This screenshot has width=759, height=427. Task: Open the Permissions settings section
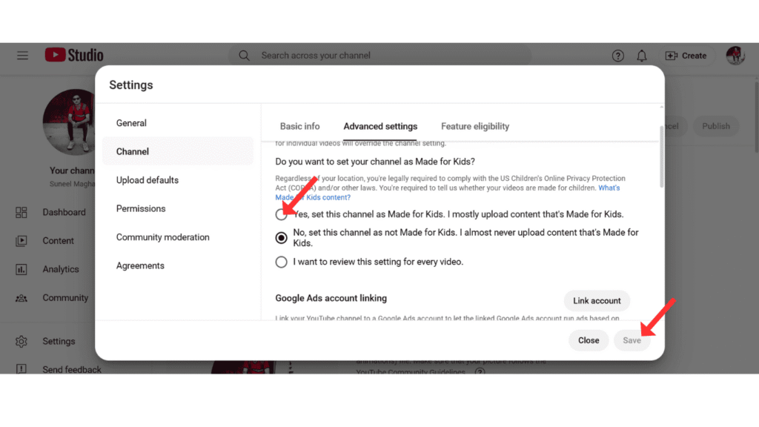coord(141,208)
